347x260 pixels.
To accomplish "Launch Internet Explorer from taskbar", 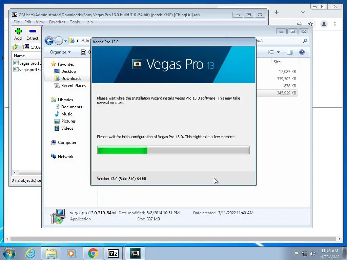I will click(30, 253).
